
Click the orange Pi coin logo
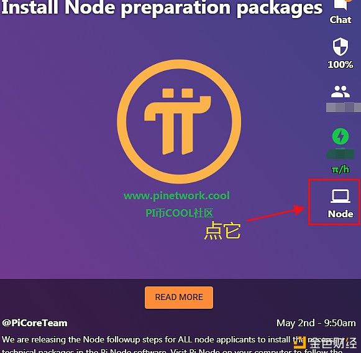tap(179, 121)
